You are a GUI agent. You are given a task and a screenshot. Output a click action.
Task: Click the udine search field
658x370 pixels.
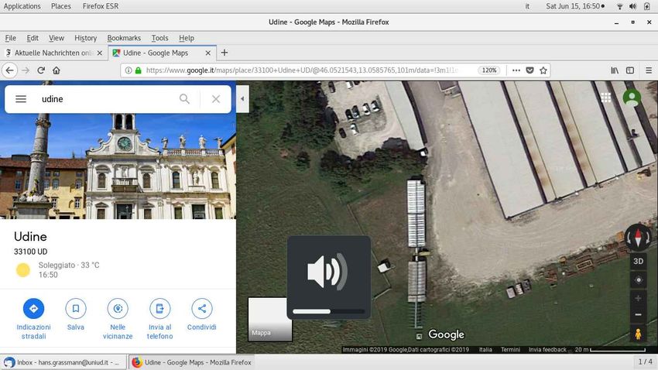point(107,99)
